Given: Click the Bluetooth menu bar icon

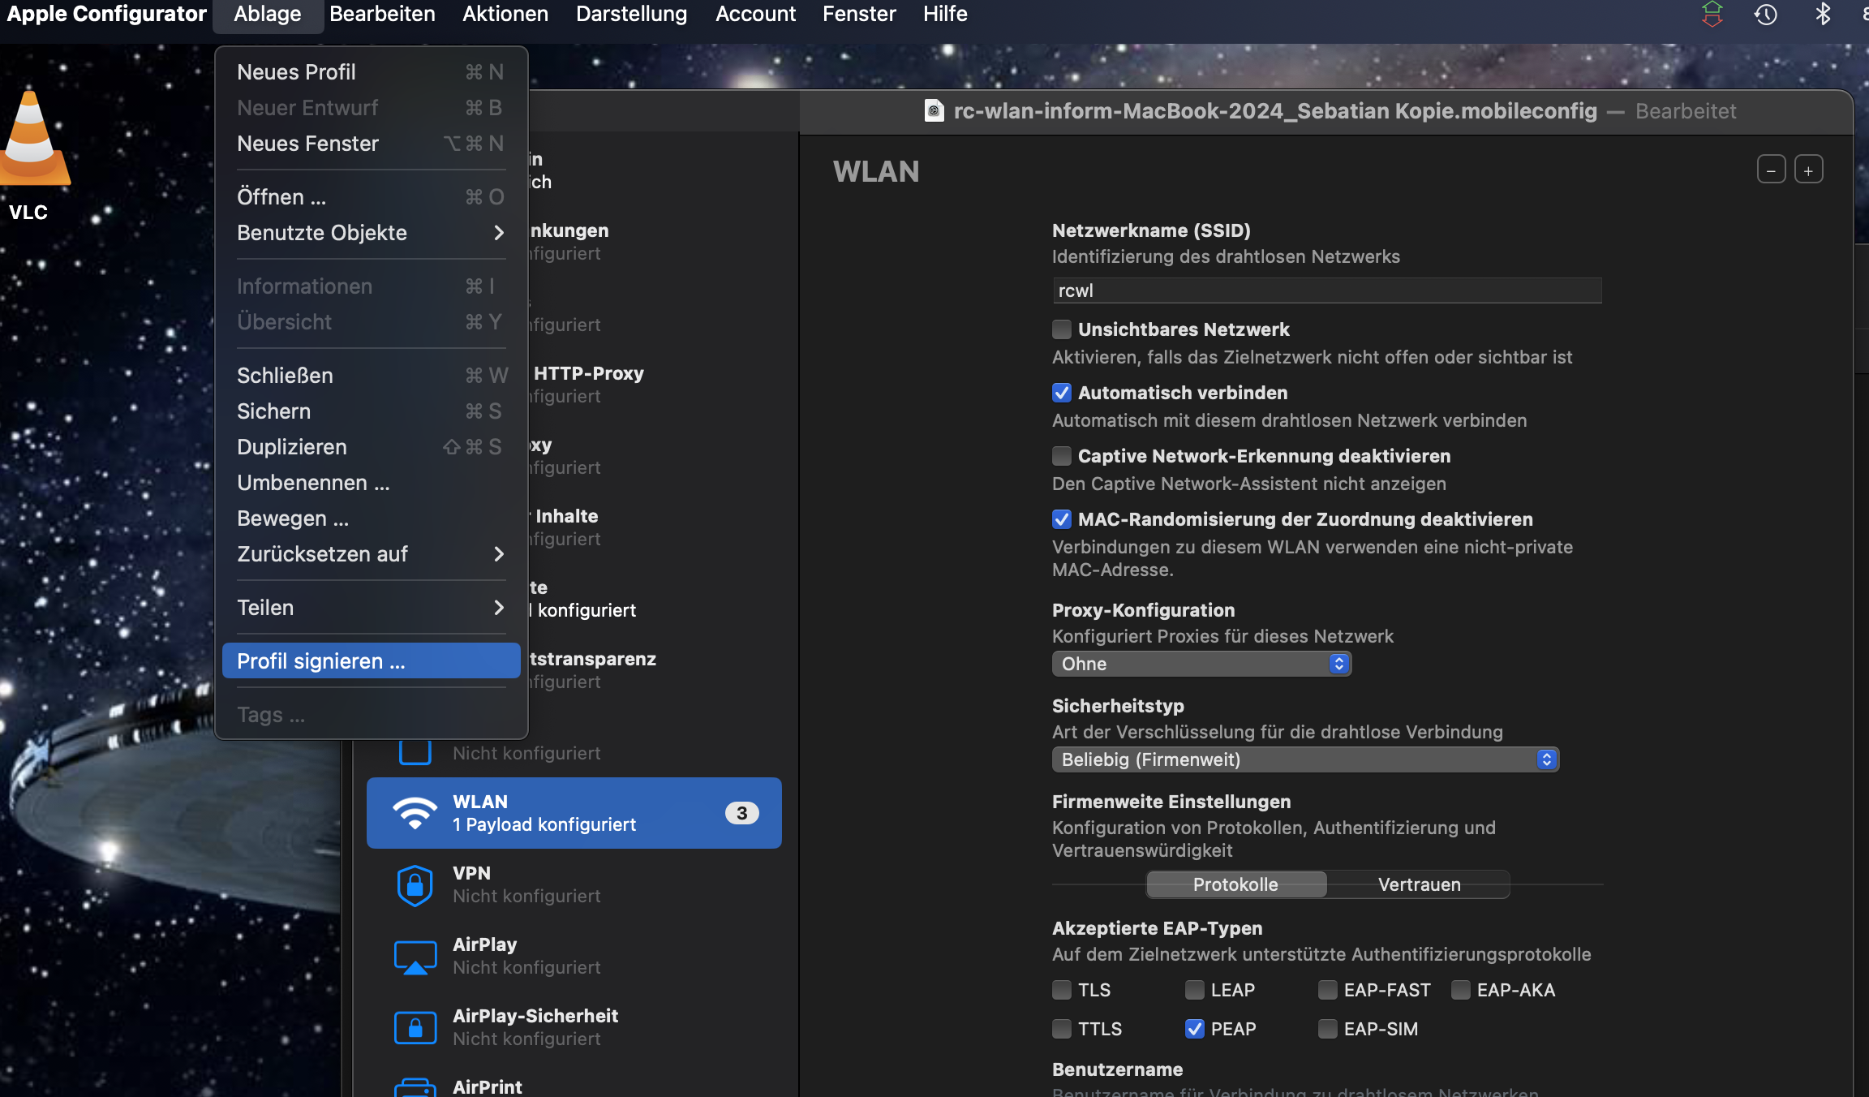Looking at the screenshot, I should [1823, 15].
